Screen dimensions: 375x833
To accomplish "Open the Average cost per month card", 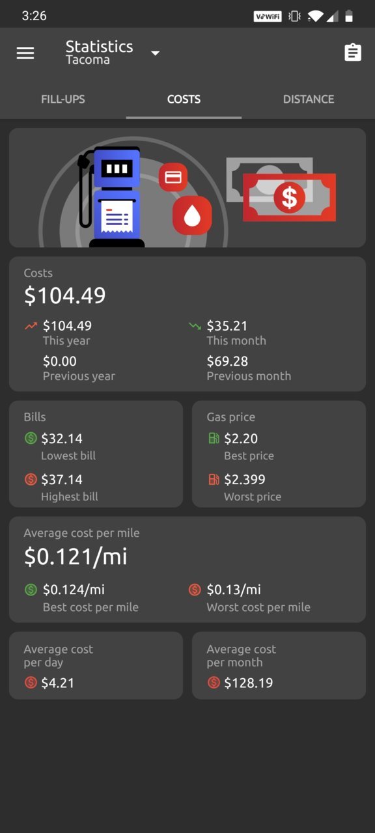I will tap(279, 666).
